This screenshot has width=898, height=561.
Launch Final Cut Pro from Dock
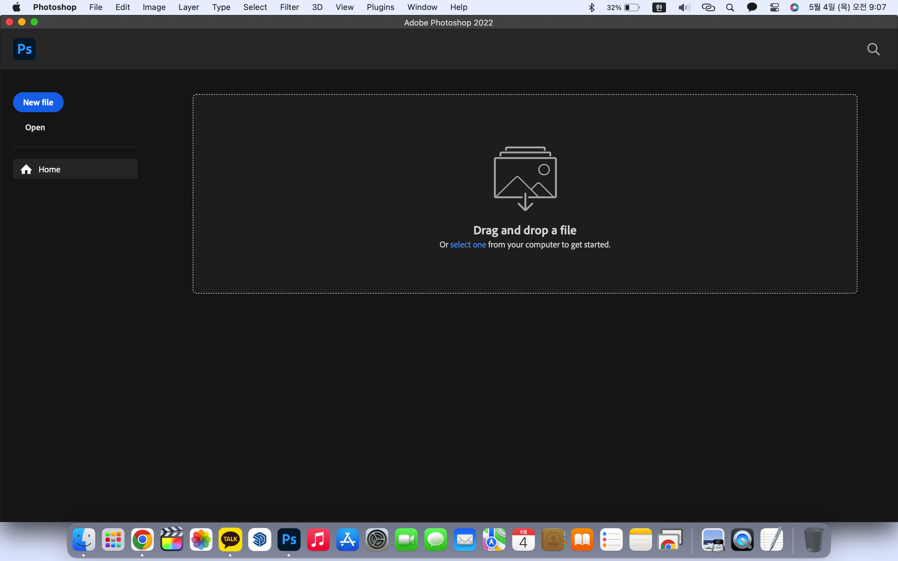click(171, 539)
